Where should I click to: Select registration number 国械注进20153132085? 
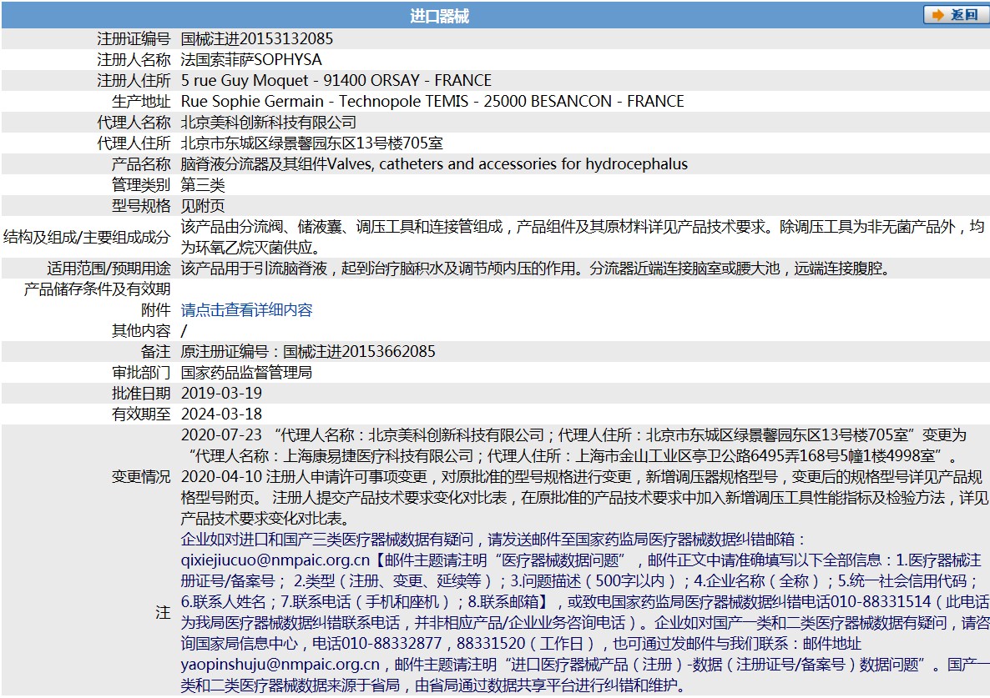257,38
